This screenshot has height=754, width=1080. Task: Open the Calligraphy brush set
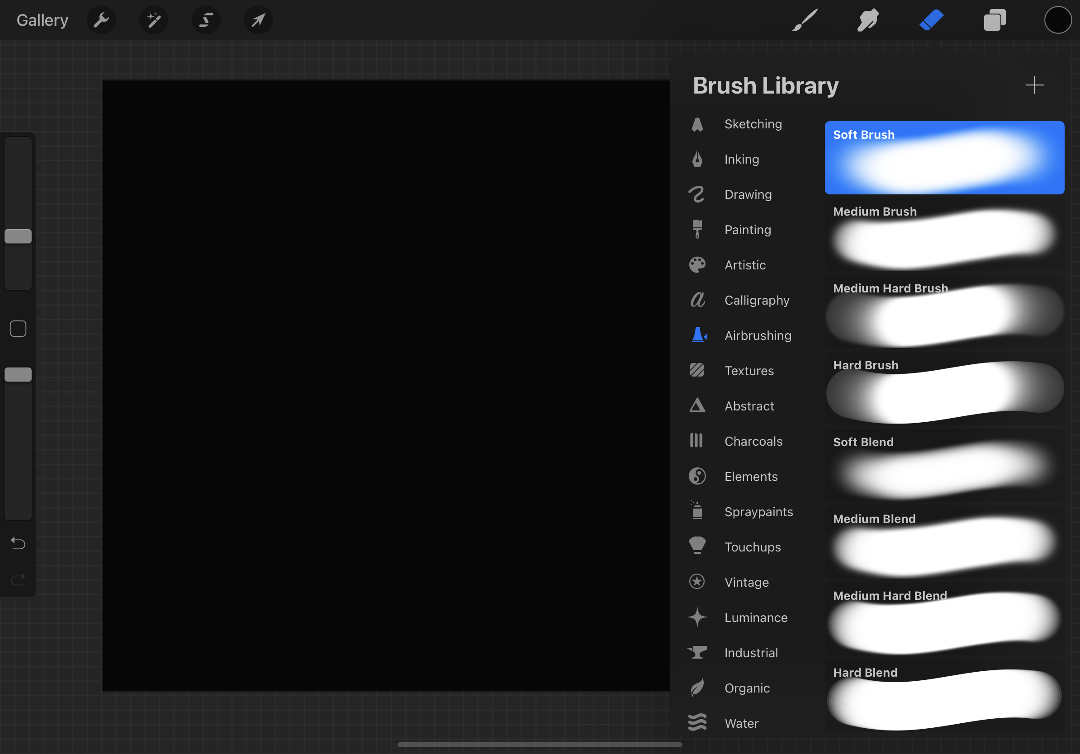(757, 300)
